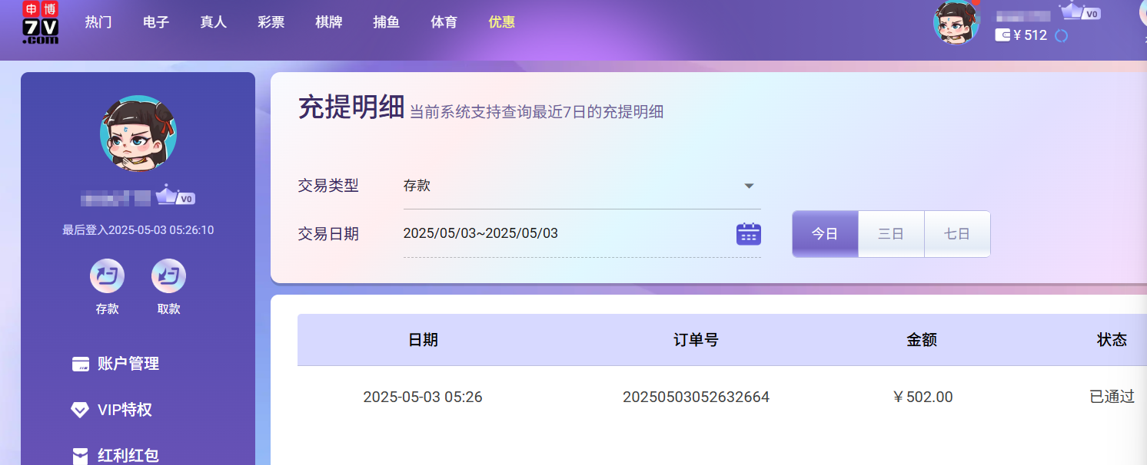
Task: Click the sidebar VIP crown V0 badge
Action: [x=175, y=196]
